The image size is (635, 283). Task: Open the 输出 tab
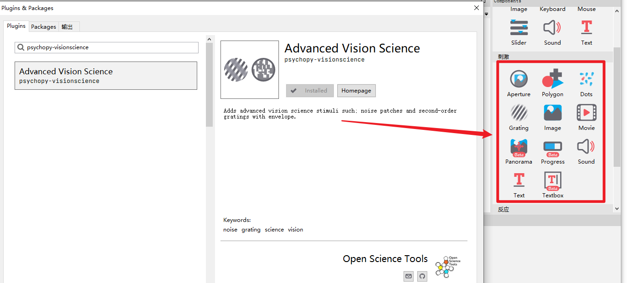[67, 27]
